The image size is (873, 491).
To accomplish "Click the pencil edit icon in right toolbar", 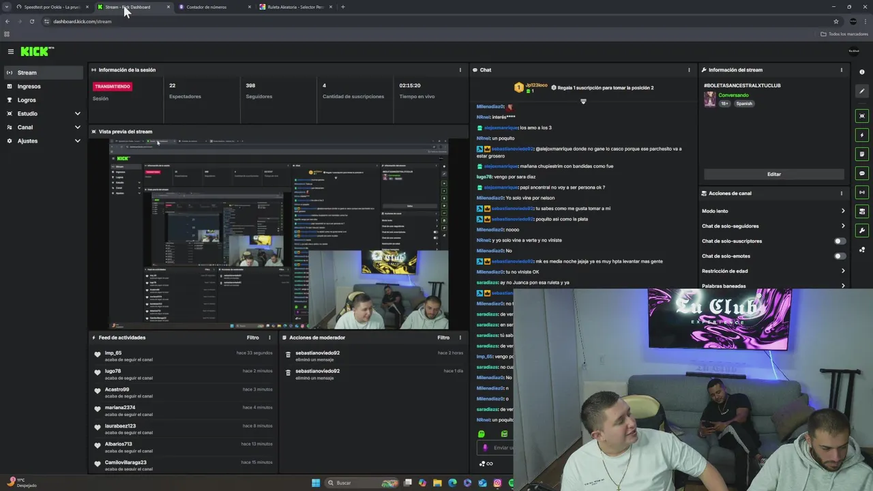I will 862,91.
